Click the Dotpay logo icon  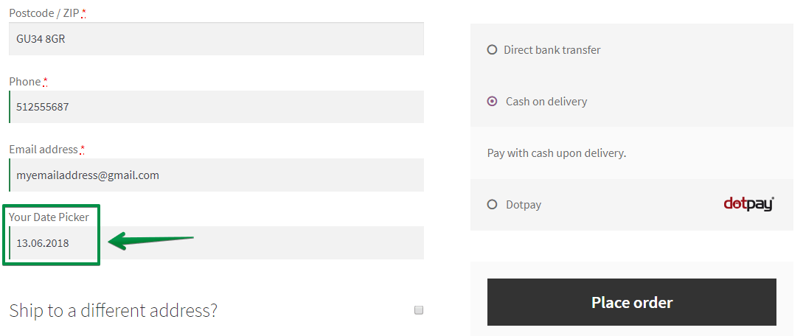(x=748, y=204)
